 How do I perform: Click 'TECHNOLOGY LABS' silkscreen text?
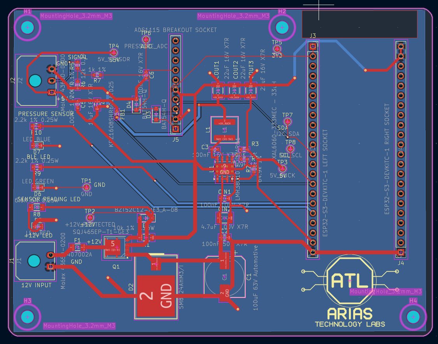350,324
